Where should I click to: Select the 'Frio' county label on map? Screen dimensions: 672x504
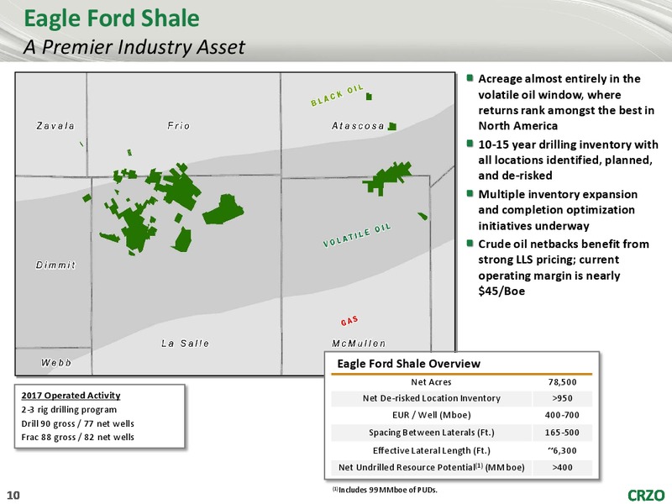pyautogui.click(x=178, y=126)
